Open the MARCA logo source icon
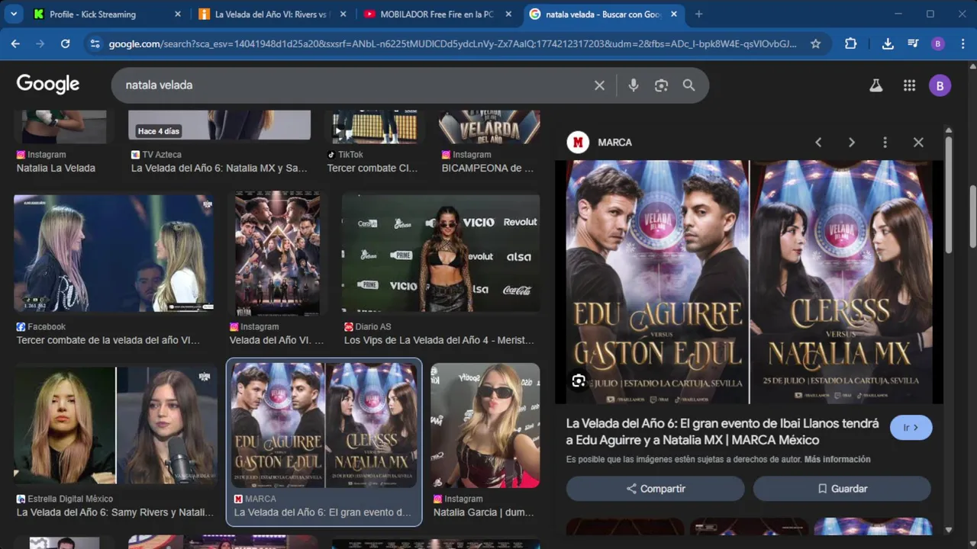977x549 pixels. (578, 143)
